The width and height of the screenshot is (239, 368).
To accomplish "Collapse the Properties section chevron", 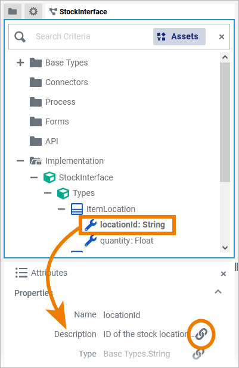I will tap(218, 292).
